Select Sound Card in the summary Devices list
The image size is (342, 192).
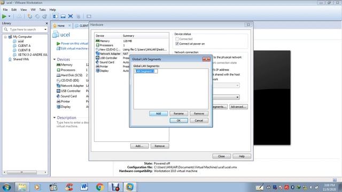tap(69, 96)
